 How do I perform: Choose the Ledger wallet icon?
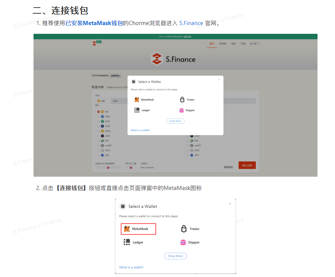coord(137,110)
